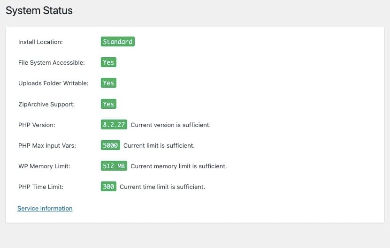Click the 'Current version is sufficient' text
This screenshot has height=248, width=390.
click(170, 125)
